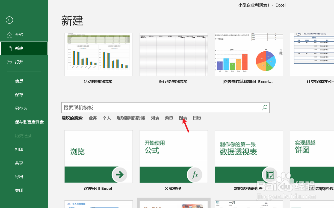This screenshot has height=208, width=334.
Task: Click the 图表制作基础知识-Excel caption text
Action: click(x=248, y=81)
